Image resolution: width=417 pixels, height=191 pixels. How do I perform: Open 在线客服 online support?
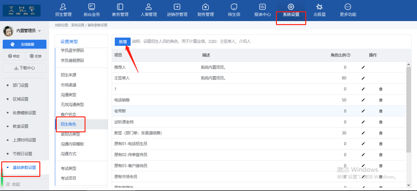pos(24,44)
